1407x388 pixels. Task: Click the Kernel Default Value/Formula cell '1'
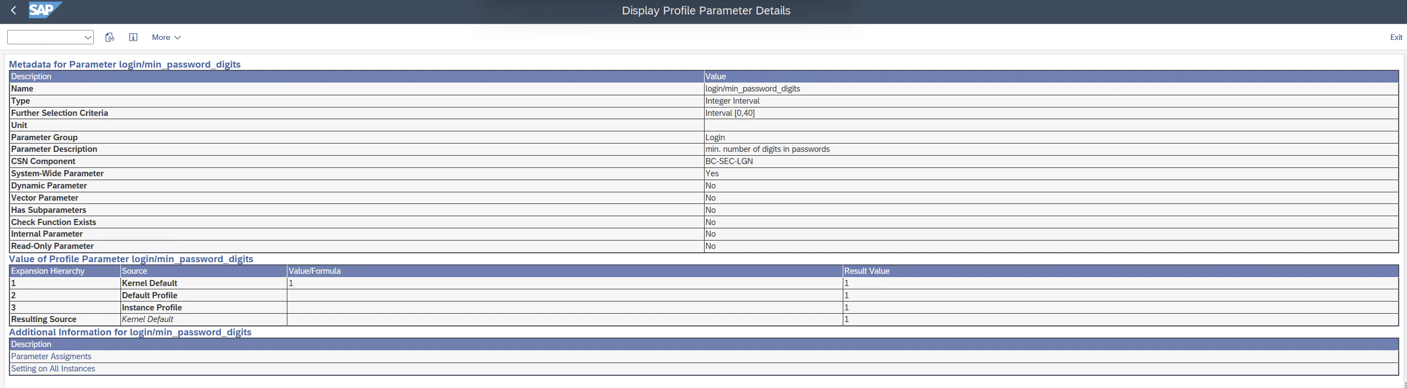(x=564, y=283)
